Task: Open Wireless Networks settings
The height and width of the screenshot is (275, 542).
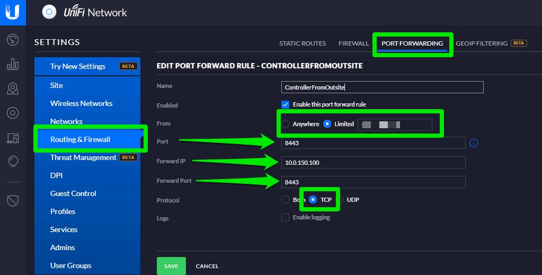Action: coord(81,103)
